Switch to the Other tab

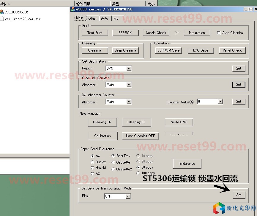pyautogui.click(x=92, y=18)
